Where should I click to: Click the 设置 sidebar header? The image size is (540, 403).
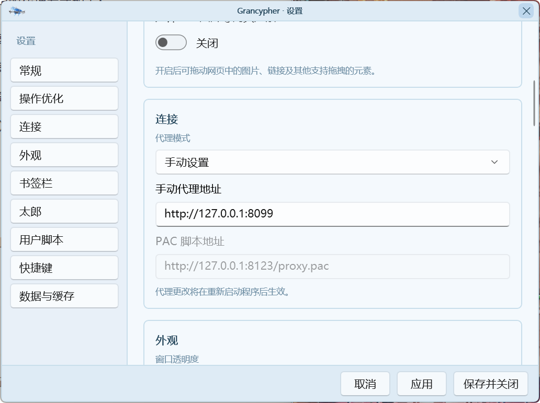pos(26,41)
